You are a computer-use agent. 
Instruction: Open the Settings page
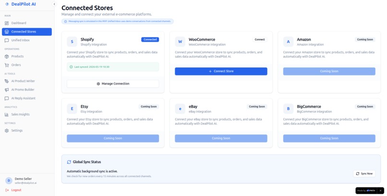(x=27, y=131)
